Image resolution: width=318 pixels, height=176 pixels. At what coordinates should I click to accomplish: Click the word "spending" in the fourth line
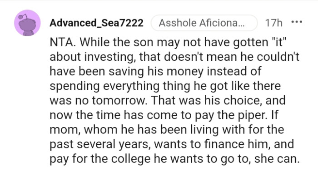point(75,86)
